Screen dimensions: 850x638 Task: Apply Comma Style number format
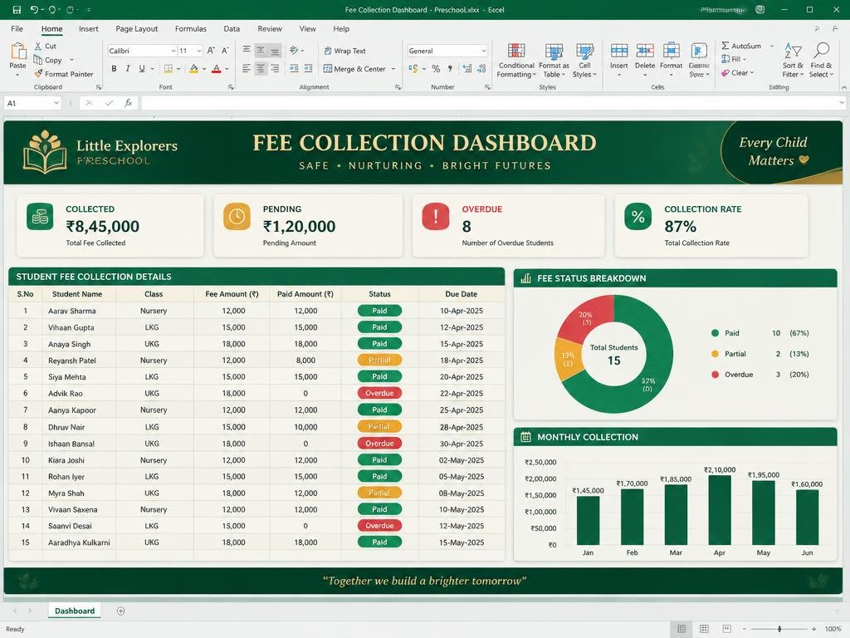(450, 68)
